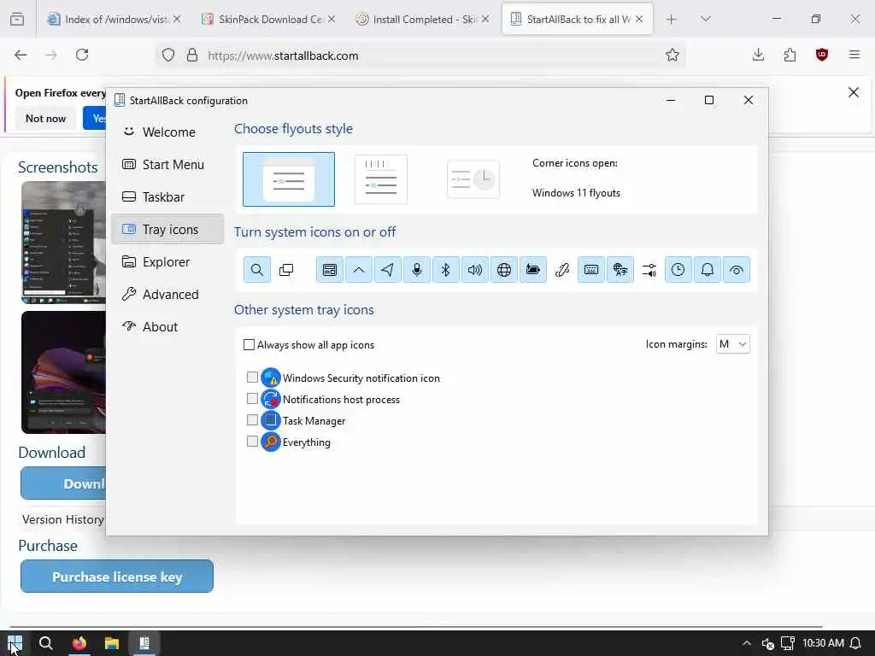Screen dimensions: 875x656
Task: Toggle the Widgets news system icon
Action: pyautogui.click(x=330, y=270)
